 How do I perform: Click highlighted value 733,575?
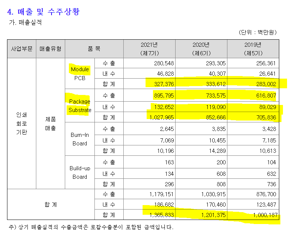pyautogui.click(x=216, y=96)
